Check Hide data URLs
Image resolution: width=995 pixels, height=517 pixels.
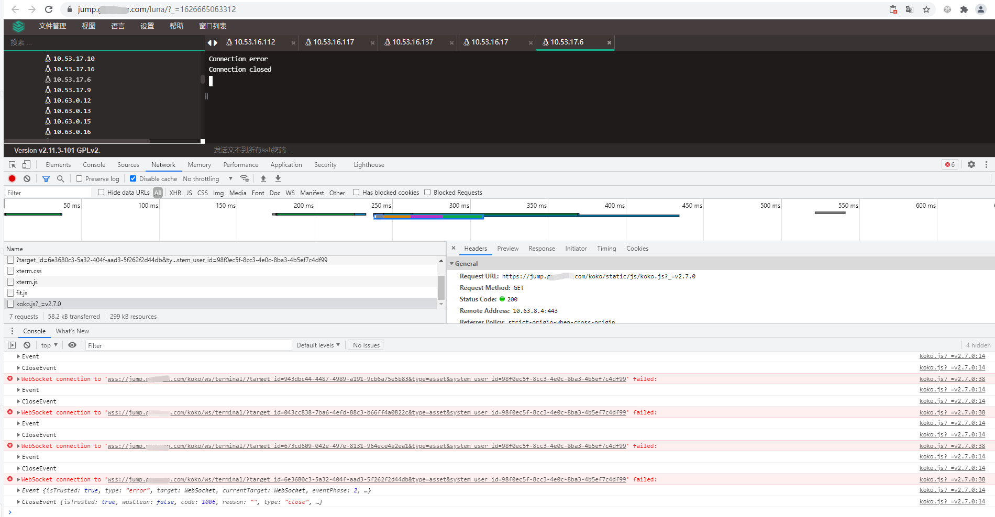101,192
